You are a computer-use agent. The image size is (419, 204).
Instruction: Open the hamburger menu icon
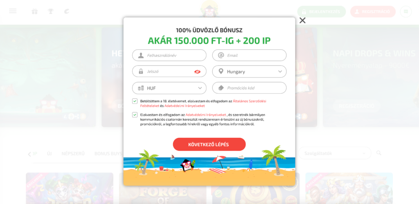13,11
